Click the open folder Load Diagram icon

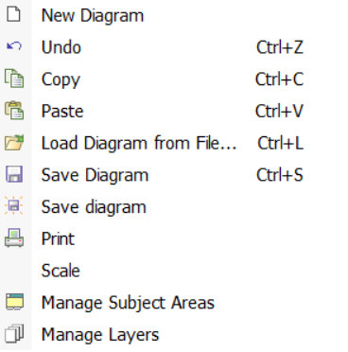point(14,142)
